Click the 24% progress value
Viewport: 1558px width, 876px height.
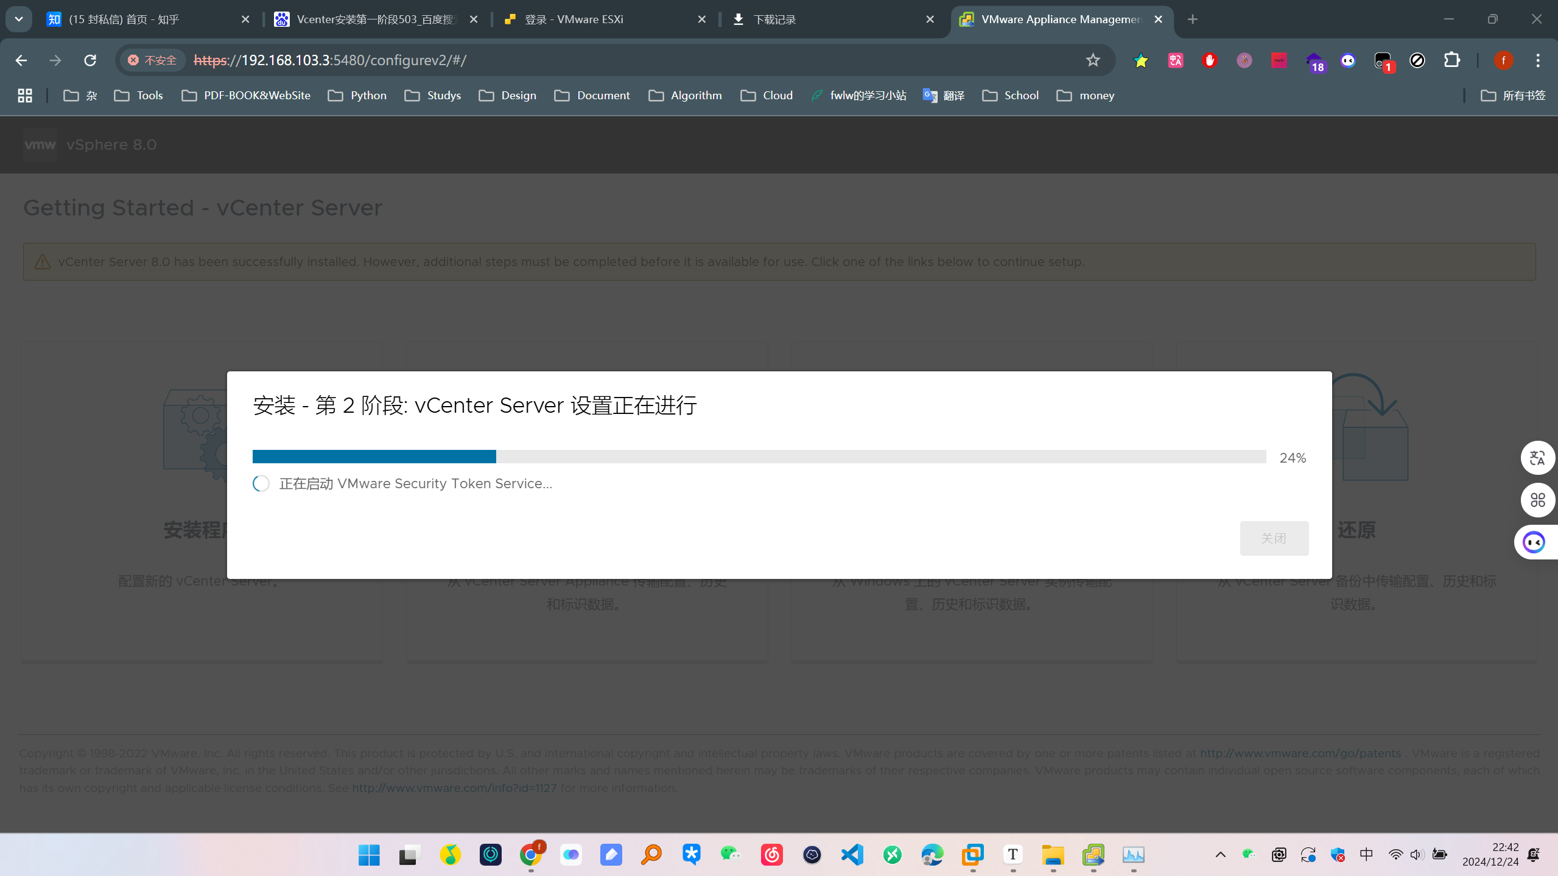pyautogui.click(x=1293, y=458)
